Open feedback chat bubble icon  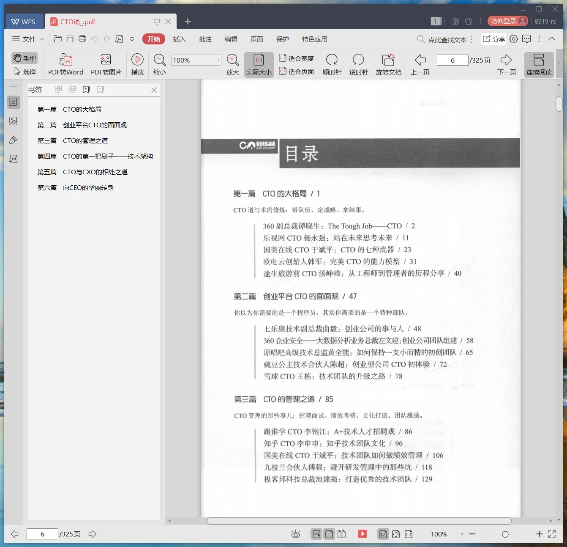coord(526,39)
